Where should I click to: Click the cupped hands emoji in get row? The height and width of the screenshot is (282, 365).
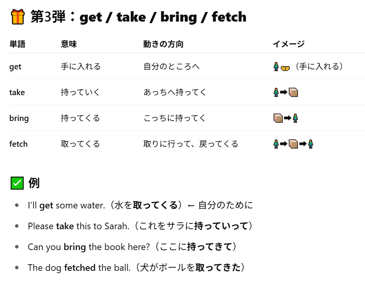coord(285,68)
